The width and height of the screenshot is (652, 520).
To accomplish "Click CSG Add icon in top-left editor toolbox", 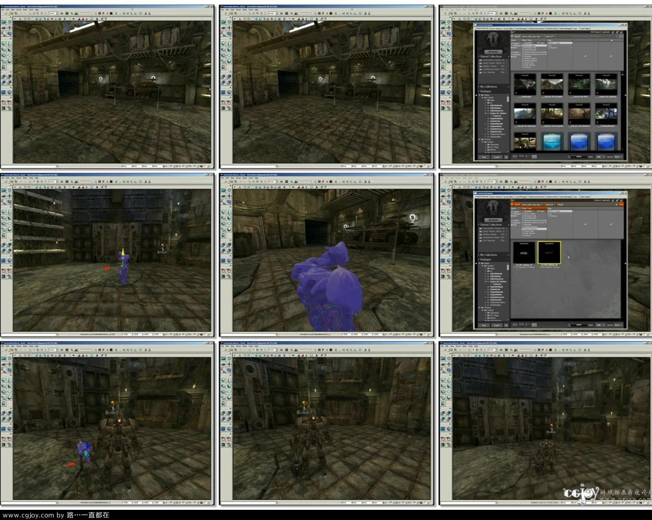I will coord(3,76).
